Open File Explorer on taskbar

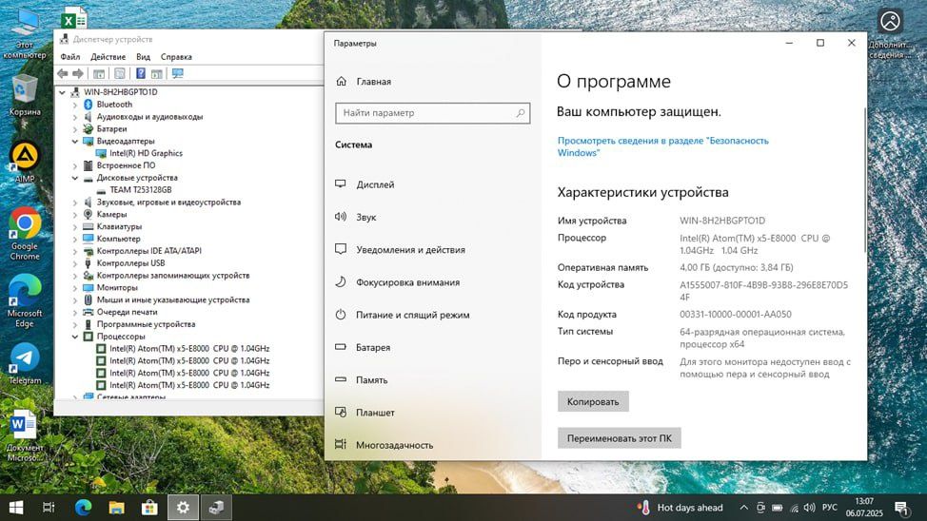[x=116, y=508]
